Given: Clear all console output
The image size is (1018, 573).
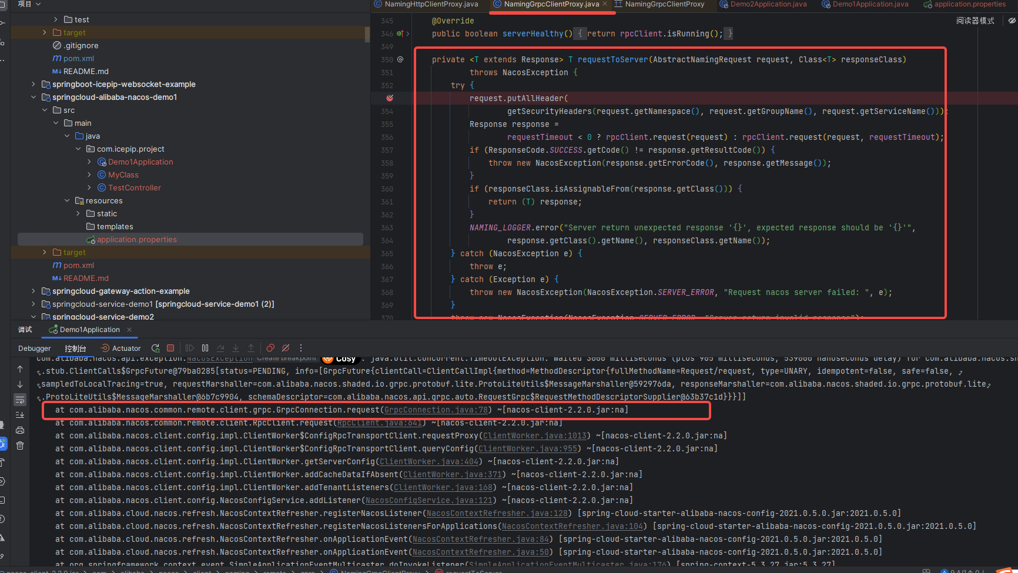Looking at the screenshot, I should [x=20, y=445].
